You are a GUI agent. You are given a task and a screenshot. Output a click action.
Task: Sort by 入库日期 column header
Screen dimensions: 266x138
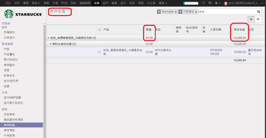216,29
